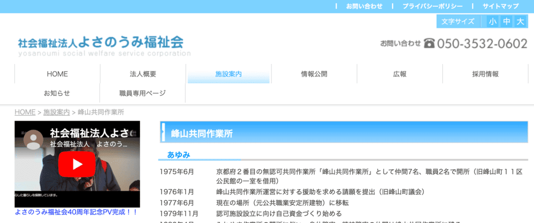Click the 1975年6月 date entry
The height and width of the screenshot is (223, 534).
point(177,172)
